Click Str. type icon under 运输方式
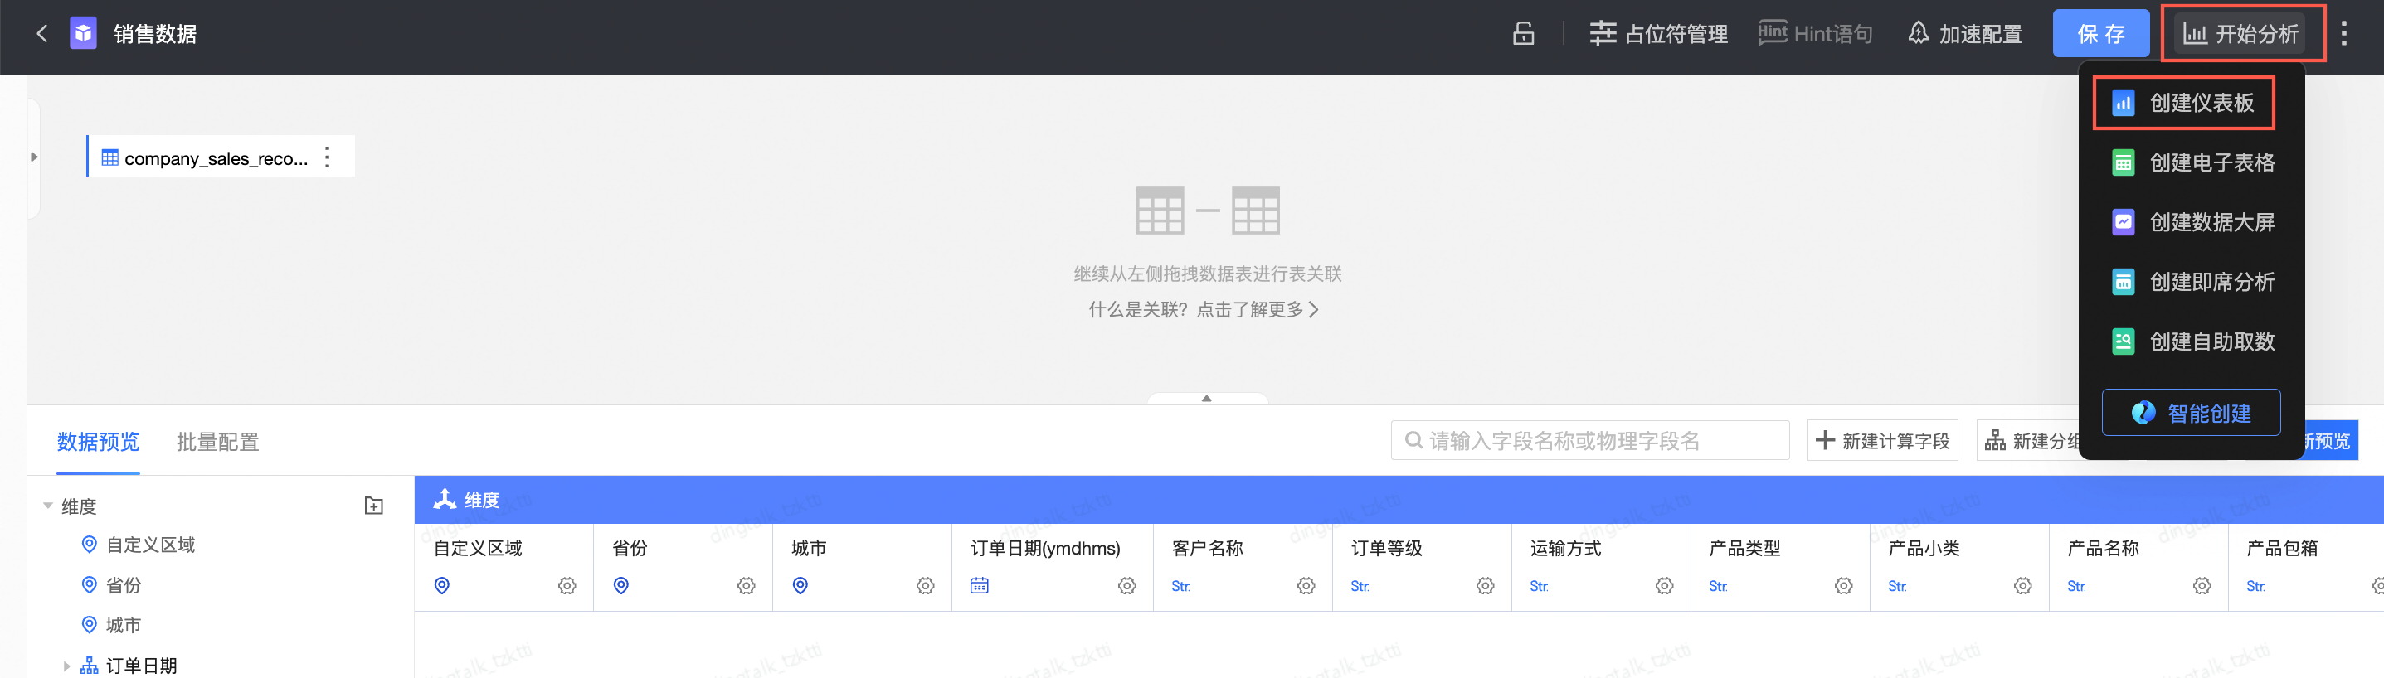Screen dimensions: 2384x678 coord(1539,587)
